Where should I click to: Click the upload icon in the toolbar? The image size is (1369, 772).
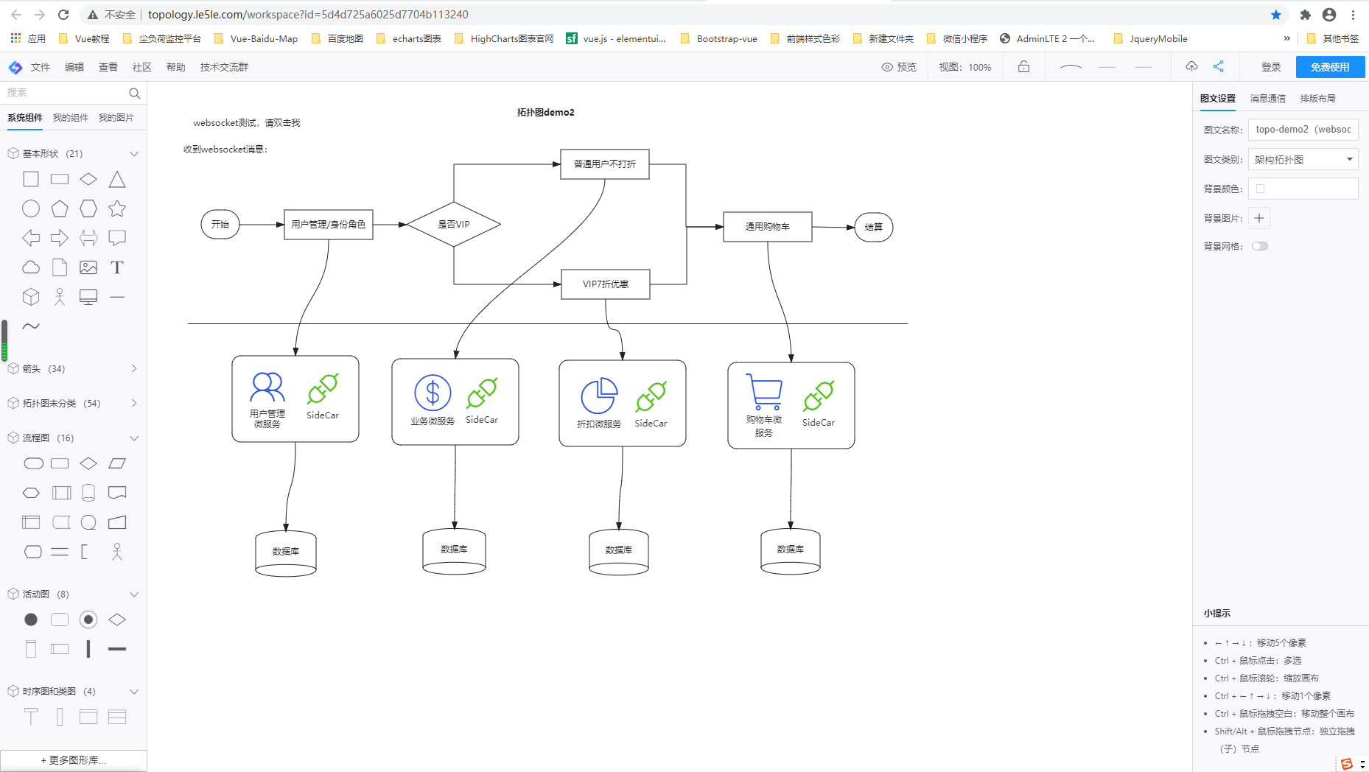coord(1191,66)
